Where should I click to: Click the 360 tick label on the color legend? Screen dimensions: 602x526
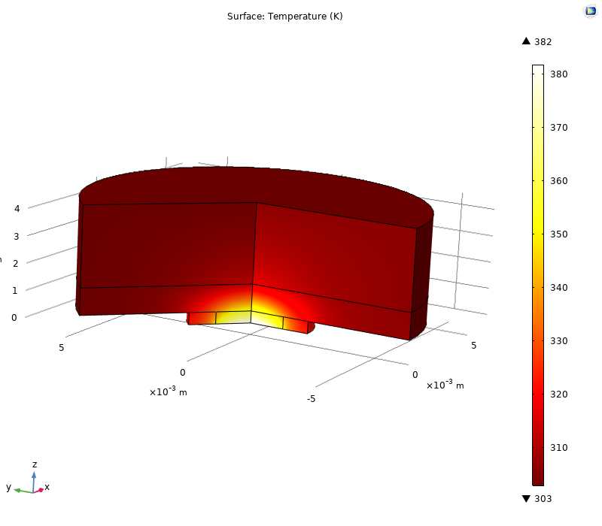pos(558,180)
